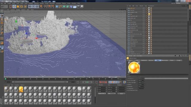Open the Window menu
The image size is (191, 107).
74,3
